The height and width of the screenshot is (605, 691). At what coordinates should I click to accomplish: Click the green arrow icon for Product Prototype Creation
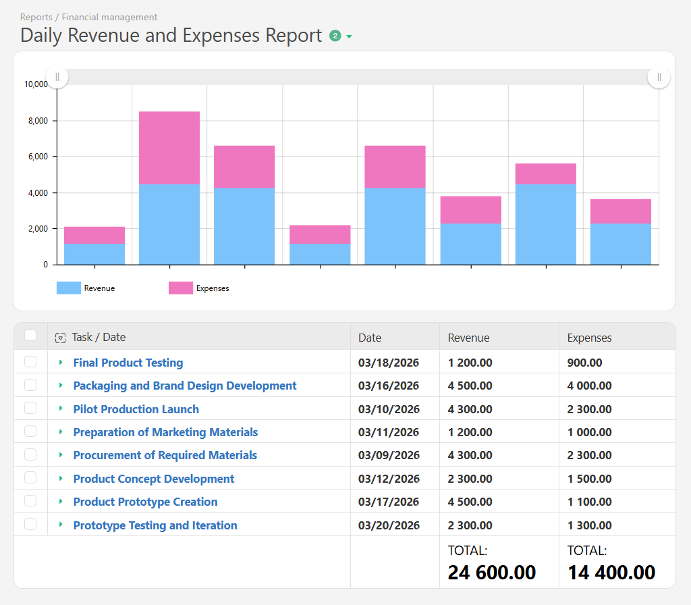tap(61, 501)
